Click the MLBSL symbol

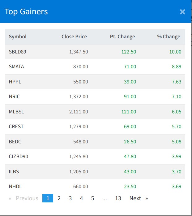click(x=16, y=112)
